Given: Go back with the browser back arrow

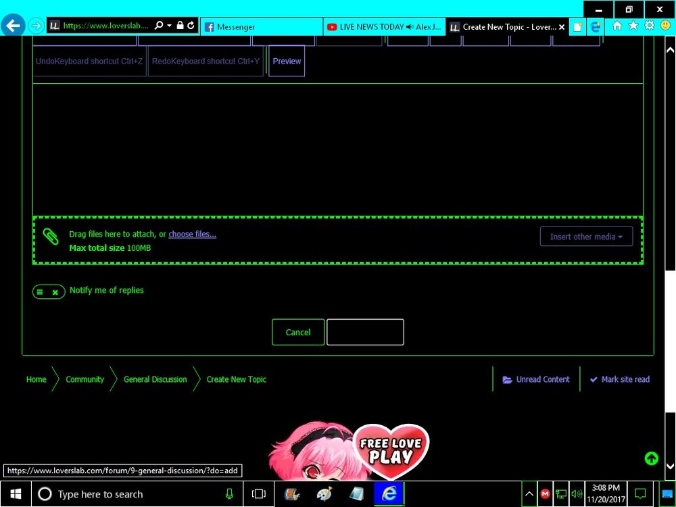Looking at the screenshot, I should pos(12,26).
